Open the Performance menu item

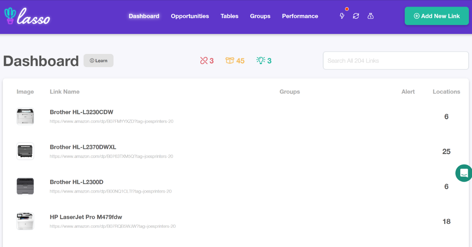click(300, 16)
